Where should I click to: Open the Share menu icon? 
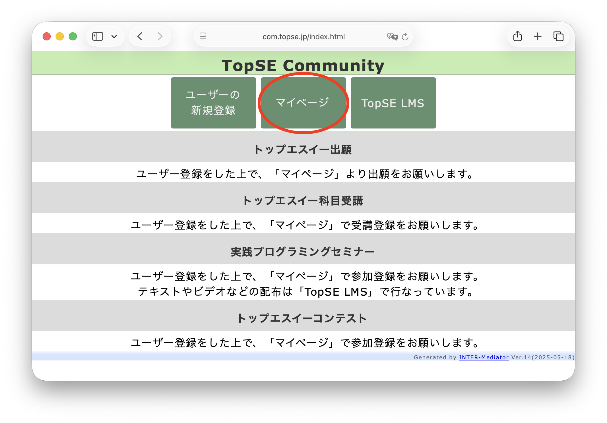coord(517,36)
